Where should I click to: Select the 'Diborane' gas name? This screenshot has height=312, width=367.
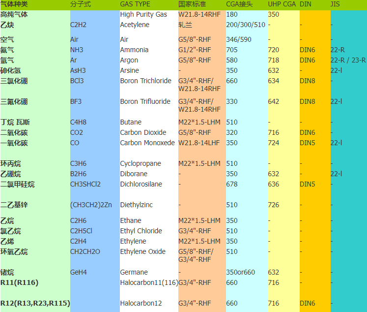coord(134,174)
